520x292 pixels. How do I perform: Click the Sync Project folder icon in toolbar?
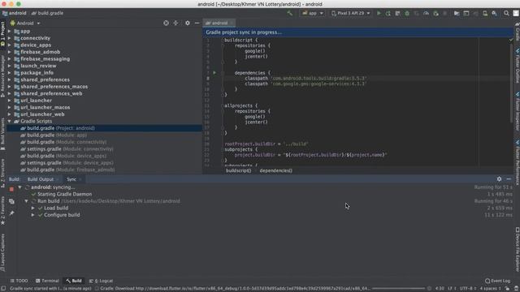pyautogui.click(x=457, y=13)
